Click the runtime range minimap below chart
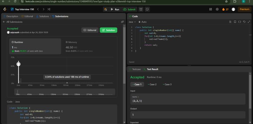253x124 pixels. 65,92
